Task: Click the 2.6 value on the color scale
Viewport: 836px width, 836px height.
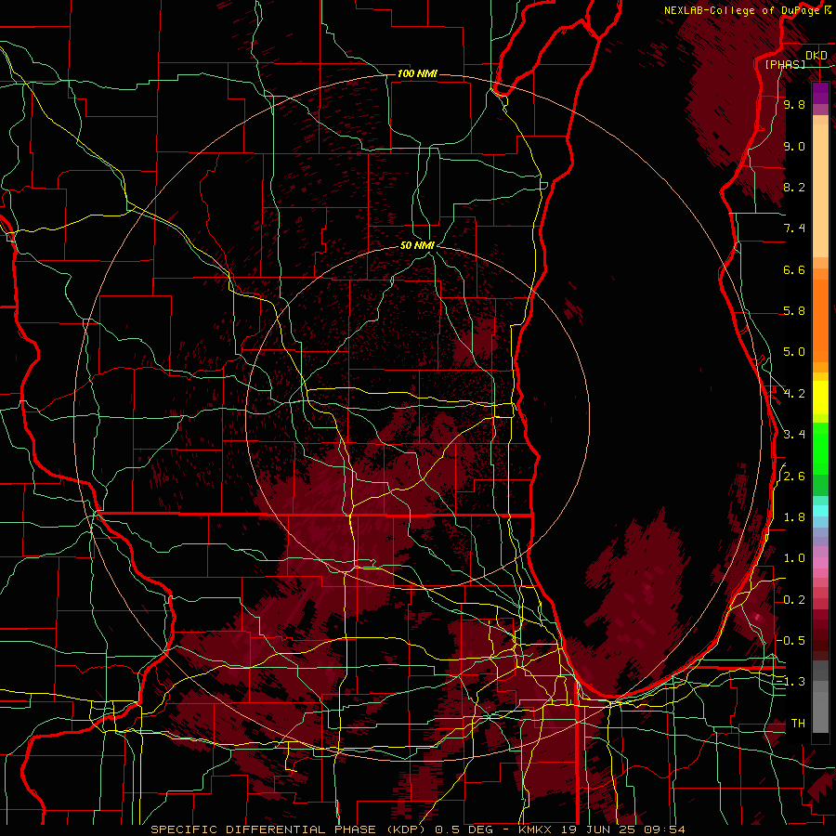Action: tap(794, 477)
